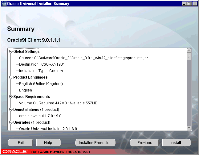
Task: Select the Deinstallations (1 product) label
Action: tap(36, 110)
